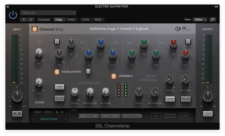Click REDO in the bottom bar
The height and width of the screenshot is (136, 225).
pyautogui.click(x=48, y=112)
